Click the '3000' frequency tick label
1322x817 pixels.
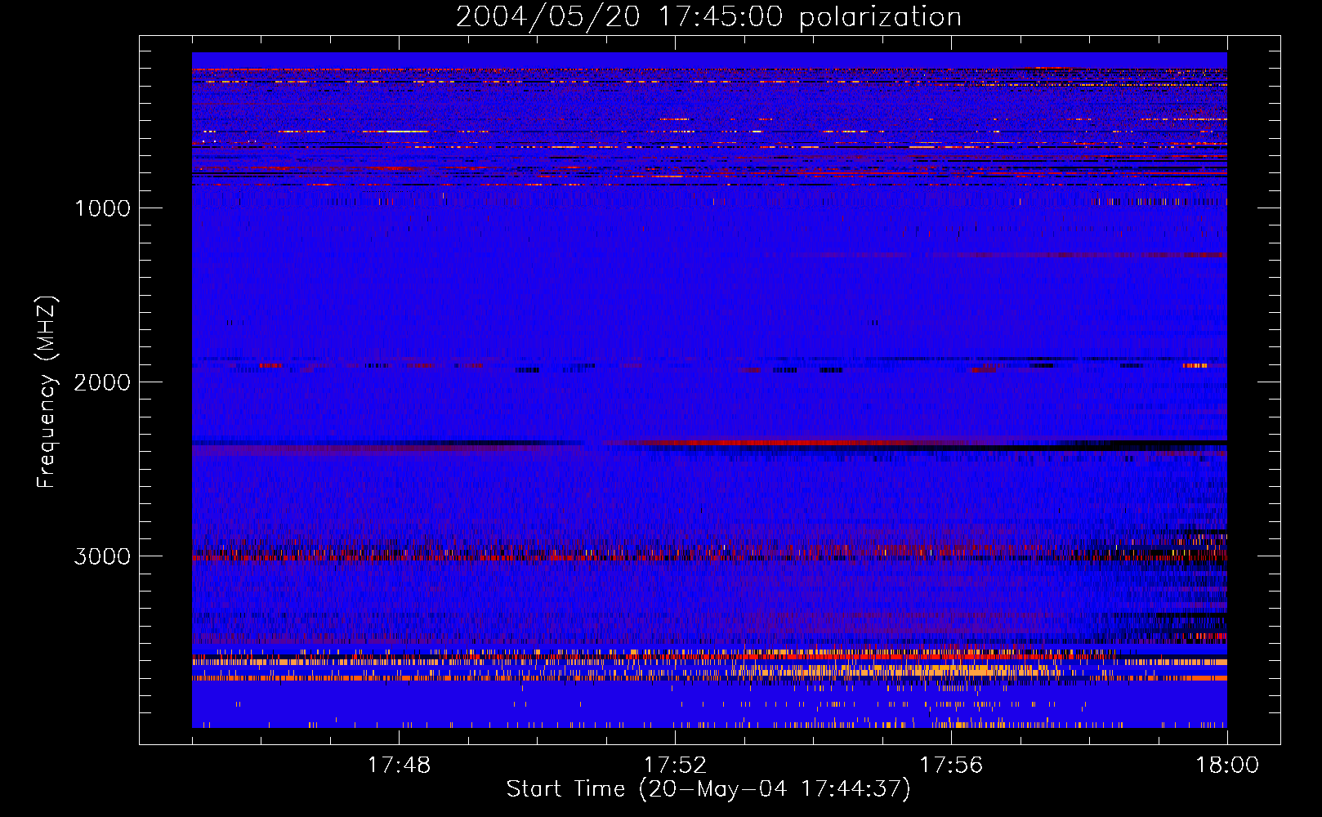[102, 556]
